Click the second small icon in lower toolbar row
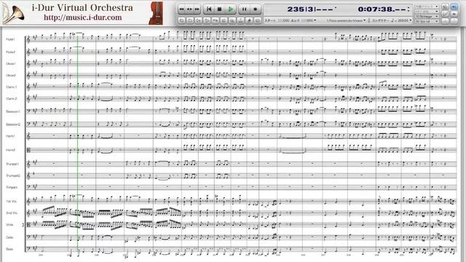The height and width of the screenshot is (262, 466). (x=190, y=20)
